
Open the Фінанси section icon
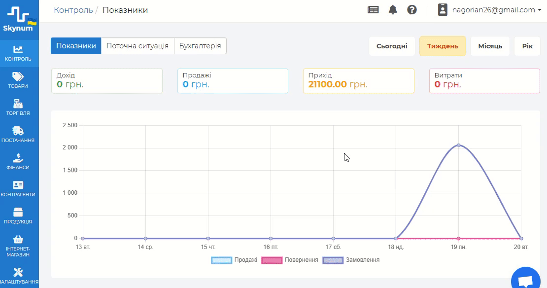18,158
